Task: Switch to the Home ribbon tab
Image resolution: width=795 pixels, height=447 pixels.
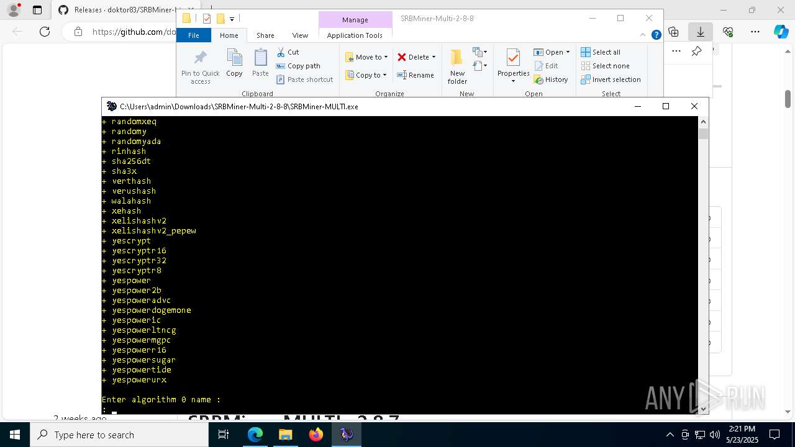Action: click(229, 35)
